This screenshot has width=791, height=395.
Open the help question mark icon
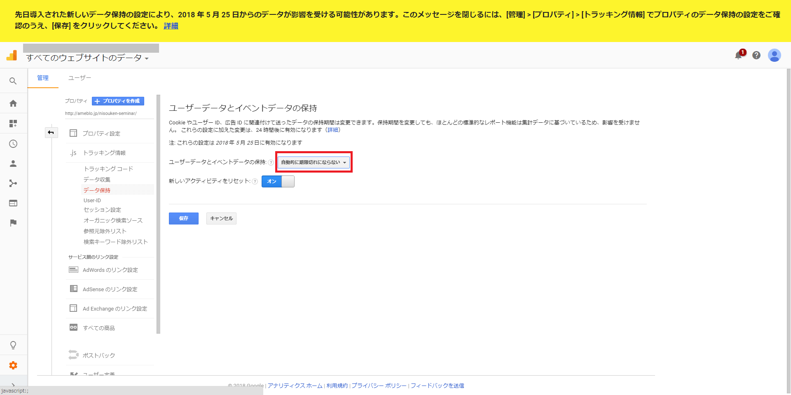(756, 55)
